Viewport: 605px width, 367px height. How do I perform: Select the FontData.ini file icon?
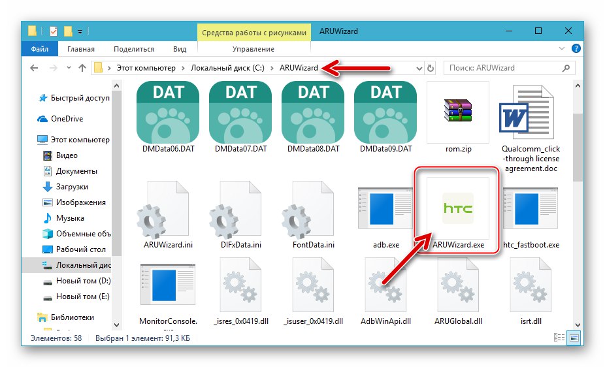(x=308, y=208)
